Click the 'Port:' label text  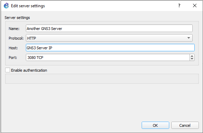point(13,58)
